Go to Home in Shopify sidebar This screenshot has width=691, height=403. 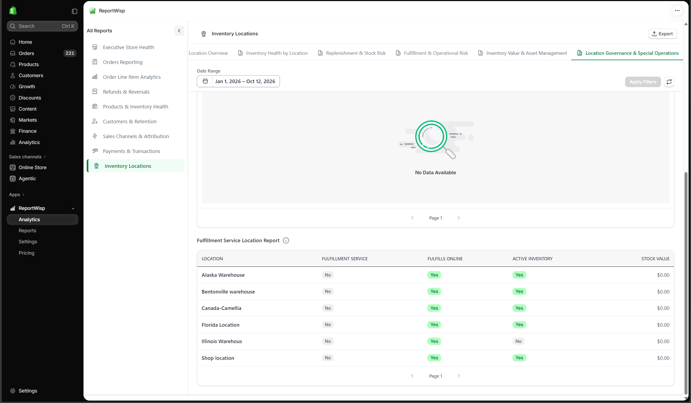click(x=42, y=42)
